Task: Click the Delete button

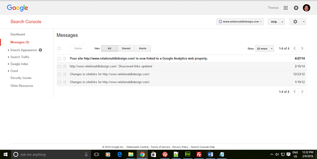Action: (78, 48)
